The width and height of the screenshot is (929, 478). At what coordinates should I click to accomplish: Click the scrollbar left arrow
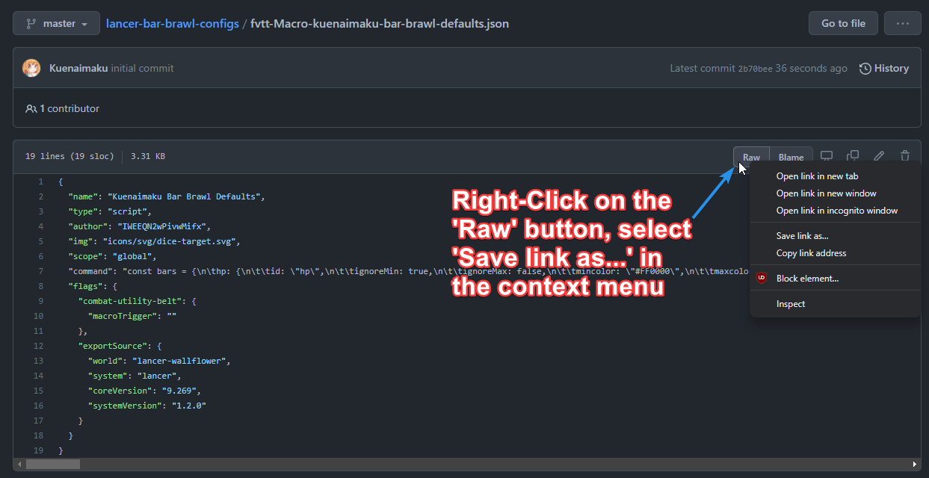click(19, 464)
